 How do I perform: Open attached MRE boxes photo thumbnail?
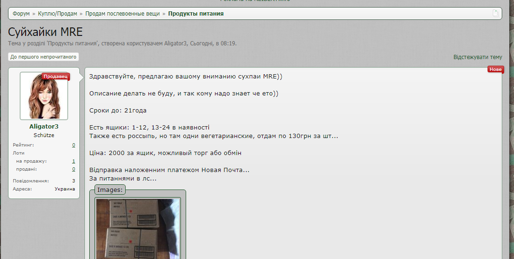[137, 228]
